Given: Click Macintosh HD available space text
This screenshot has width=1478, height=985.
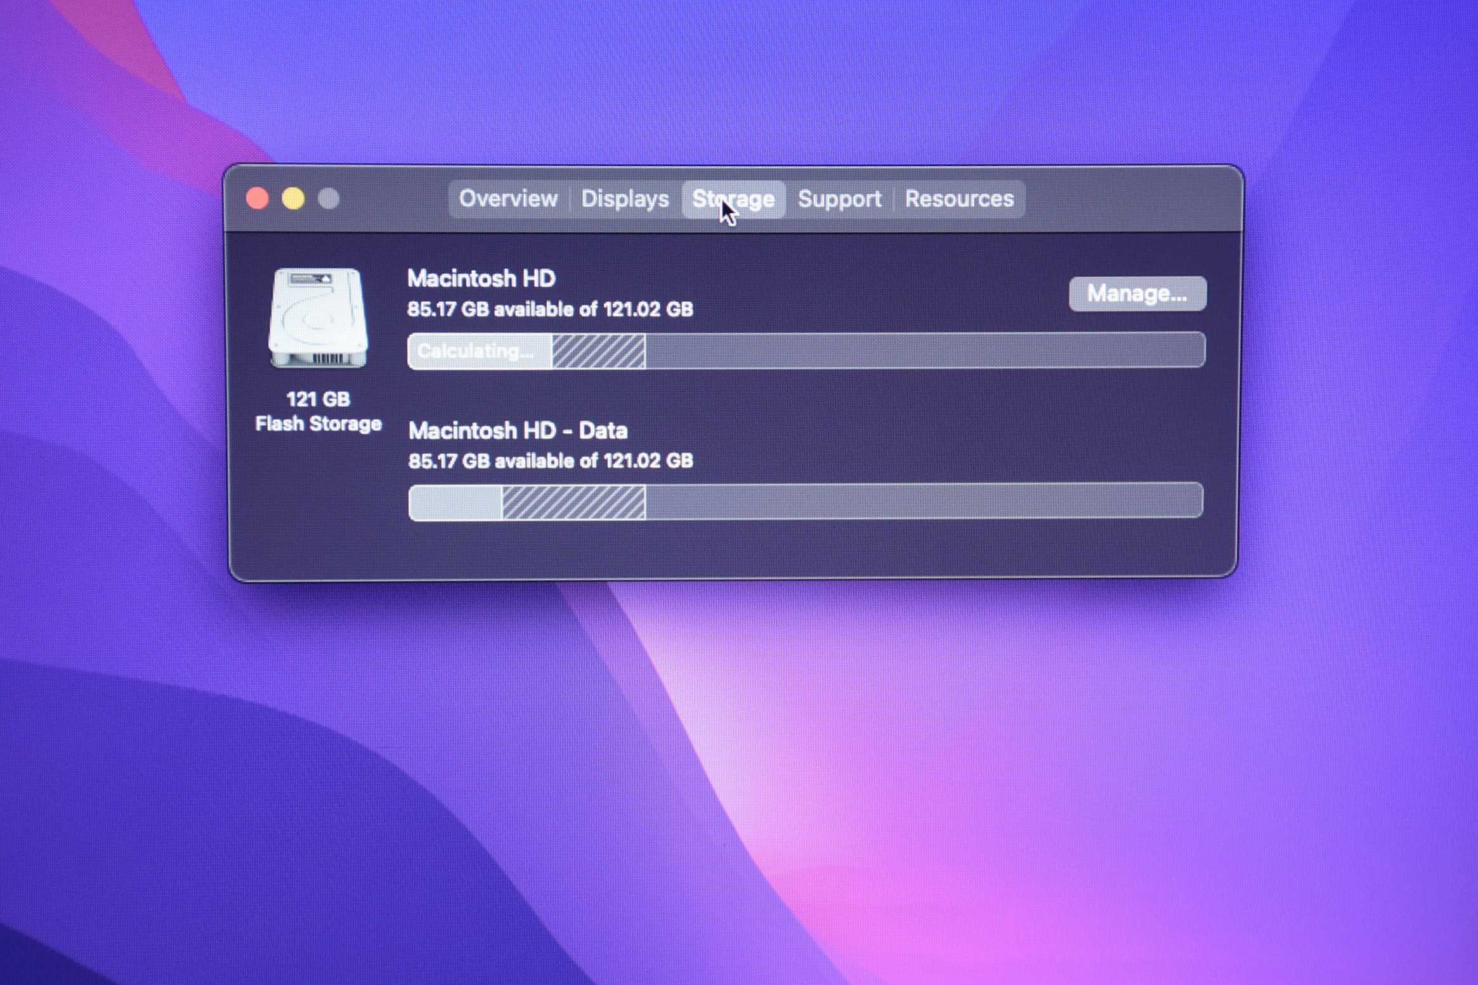Looking at the screenshot, I should (x=550, y=310).
